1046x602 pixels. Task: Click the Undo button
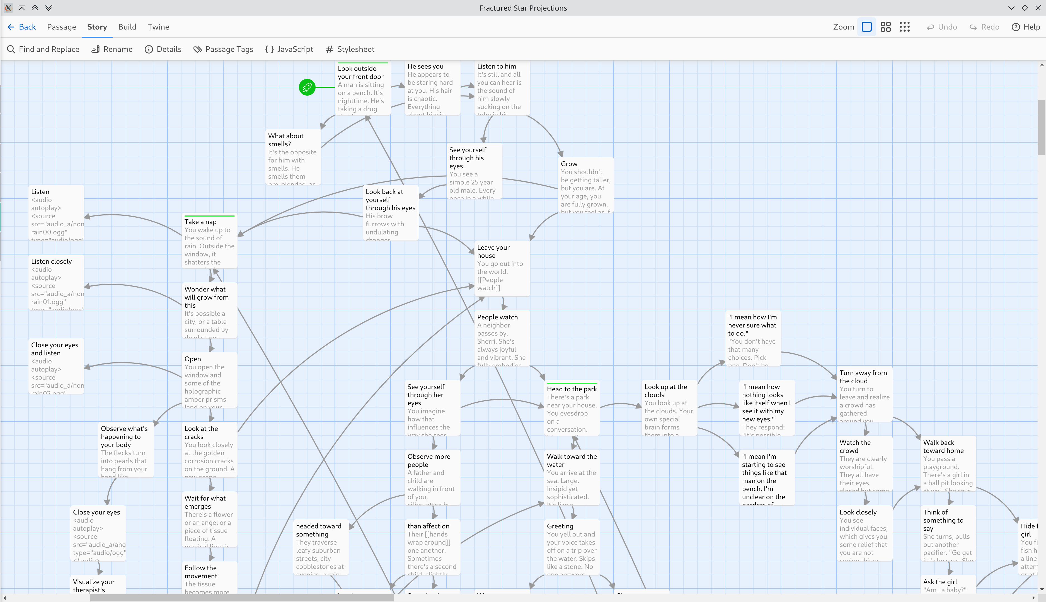tap(942, 27)
